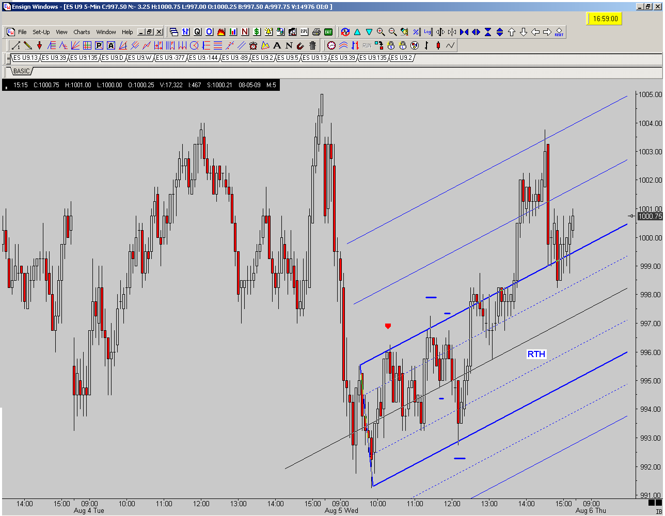Click the 16:59:00 yellow clock display
The width and height of the screenshot is (665, 516).
click(x=605, y=19)
